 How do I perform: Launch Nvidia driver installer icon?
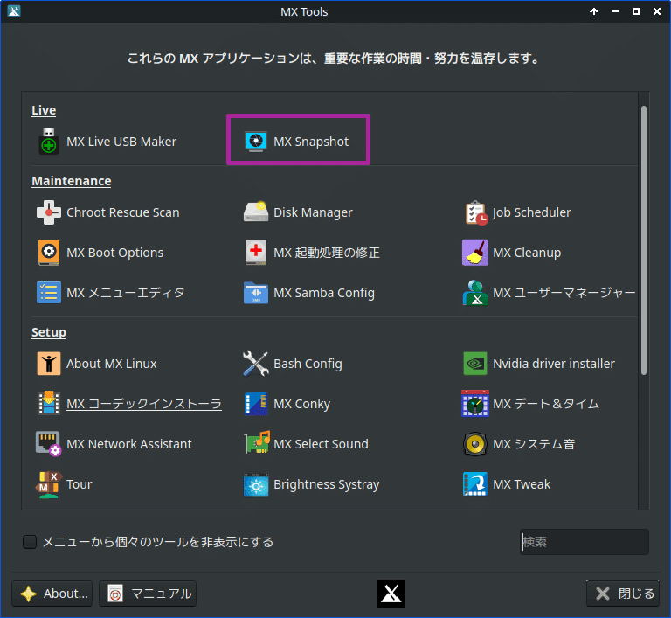click(475, 364)
